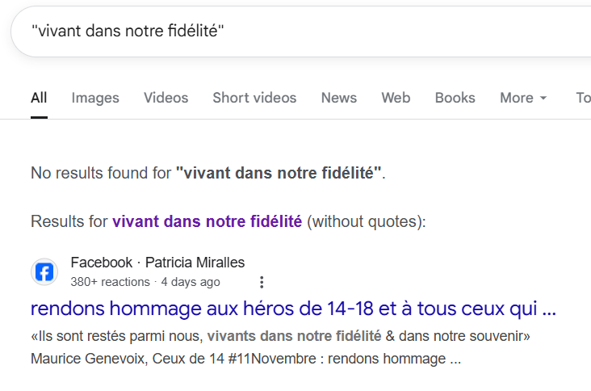
Task: Switch to the Images tab
Action: tap(95, 98)
